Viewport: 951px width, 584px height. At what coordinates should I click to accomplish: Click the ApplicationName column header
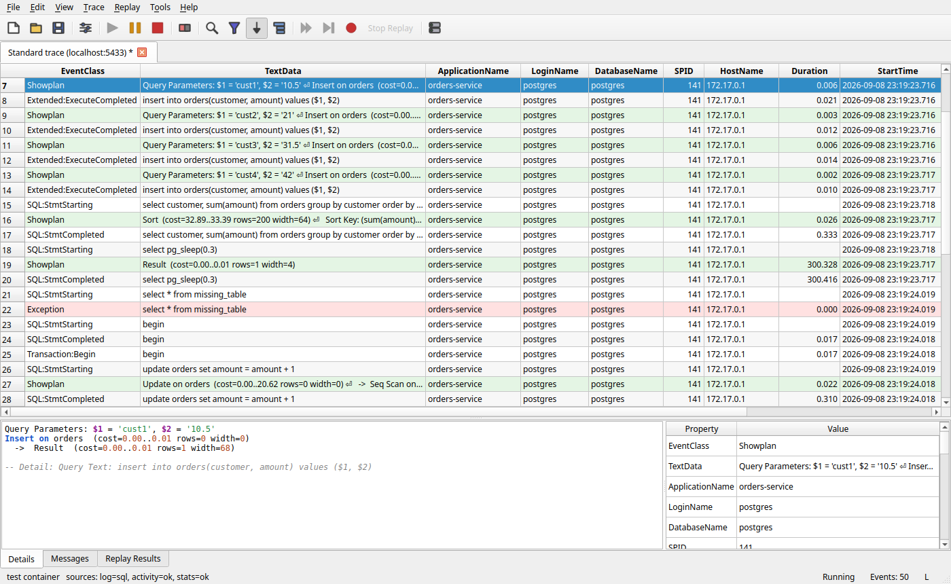473,71
